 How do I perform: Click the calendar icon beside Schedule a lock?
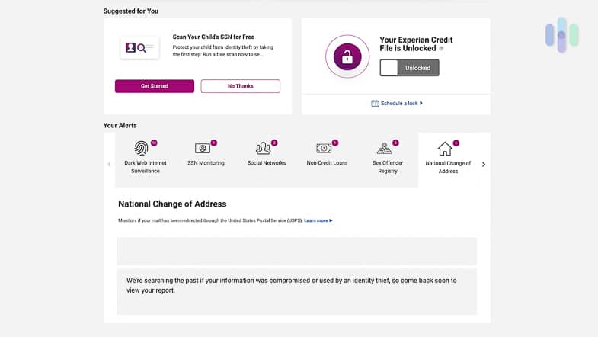coord(375,103)
